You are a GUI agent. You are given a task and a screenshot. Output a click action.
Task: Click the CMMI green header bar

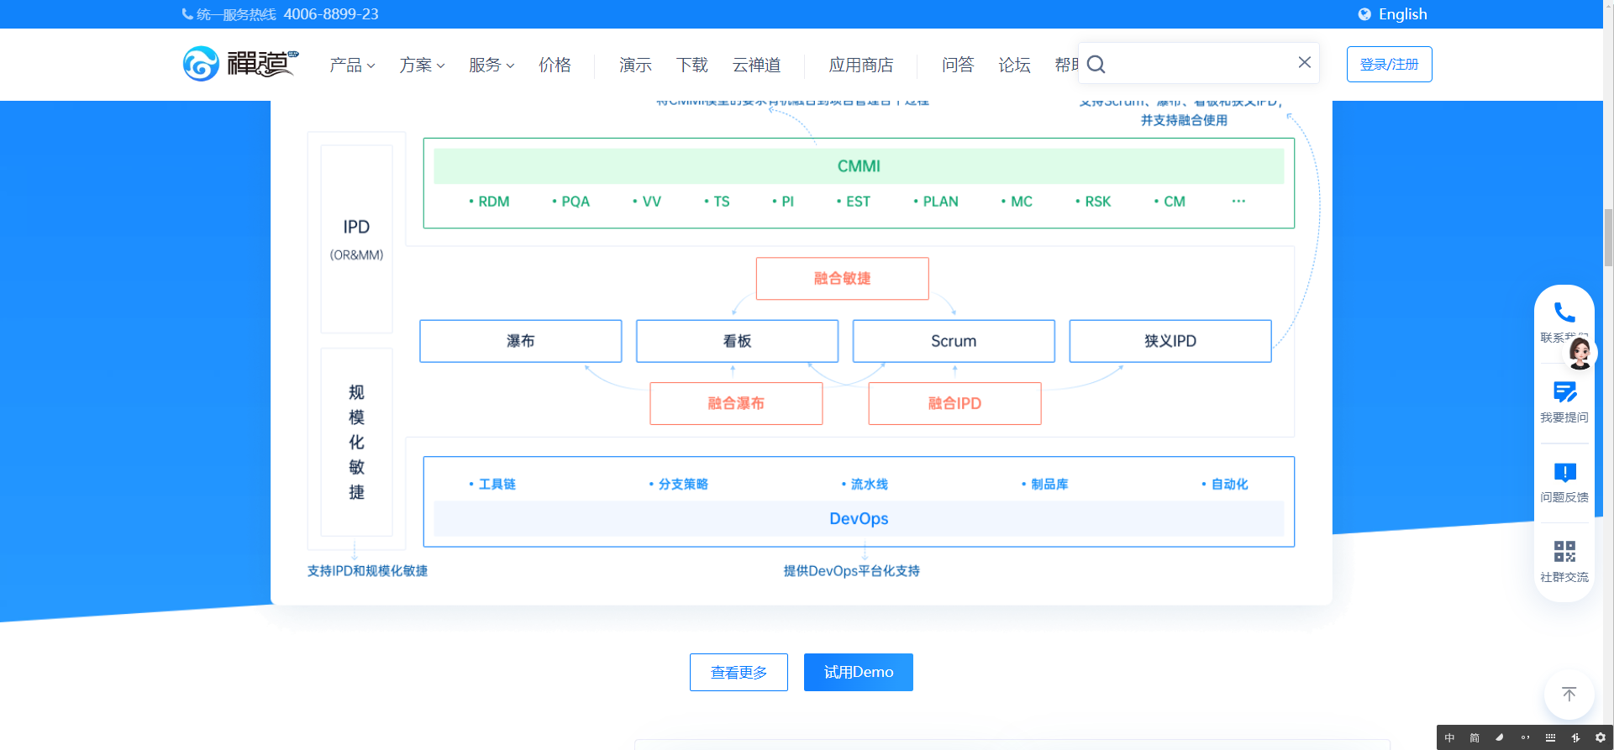point(859,166)
